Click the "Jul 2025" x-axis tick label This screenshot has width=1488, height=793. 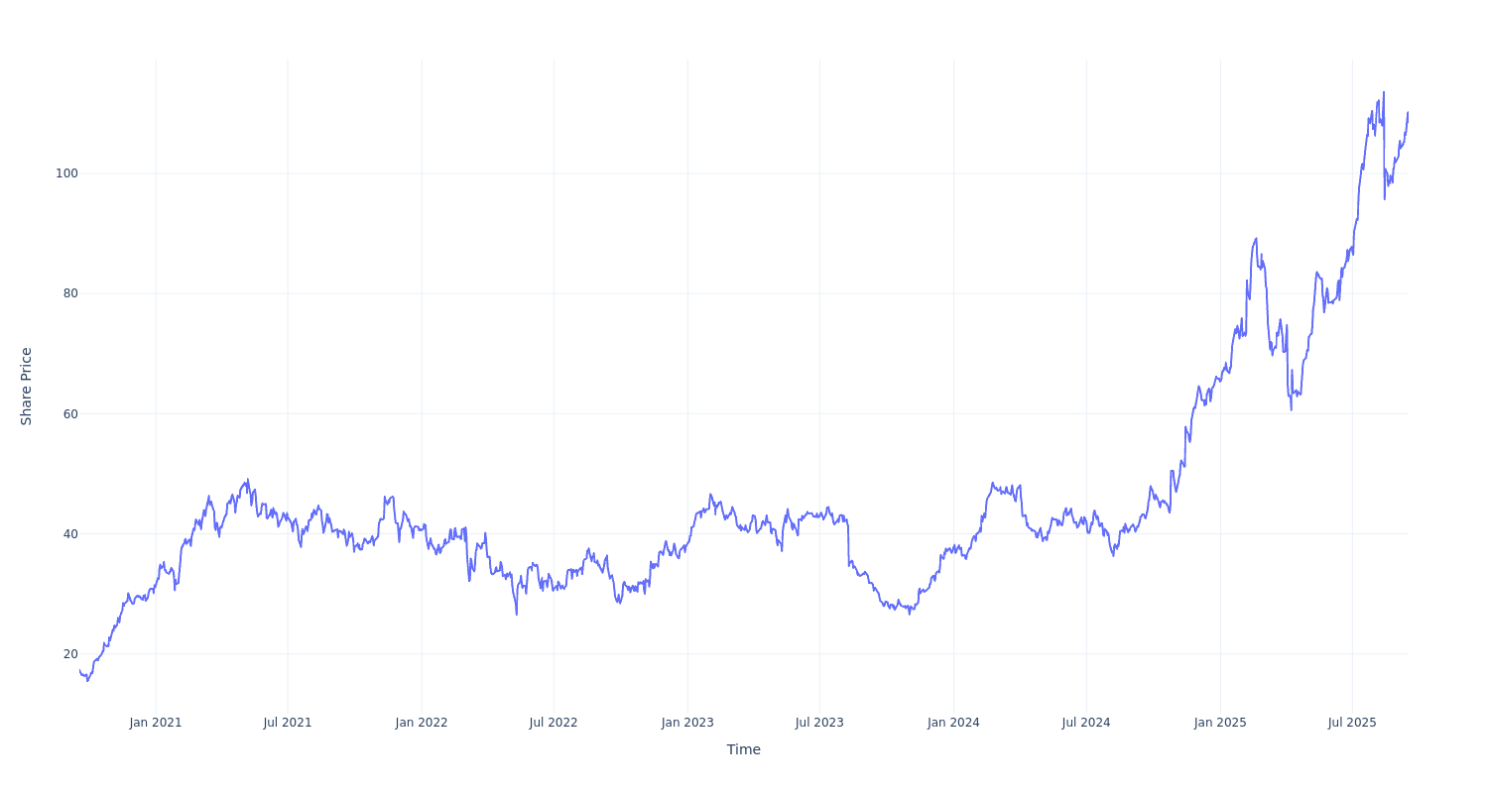[1352, 723]
